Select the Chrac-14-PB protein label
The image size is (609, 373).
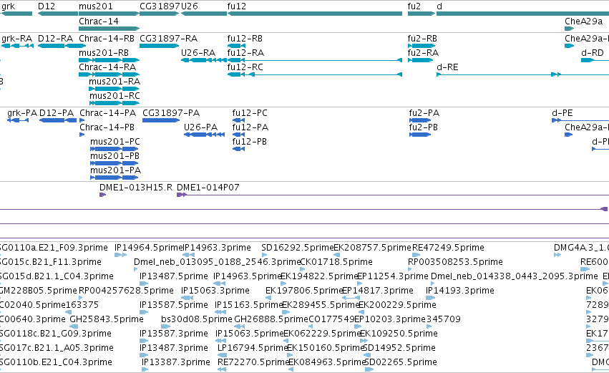point(107,127)
